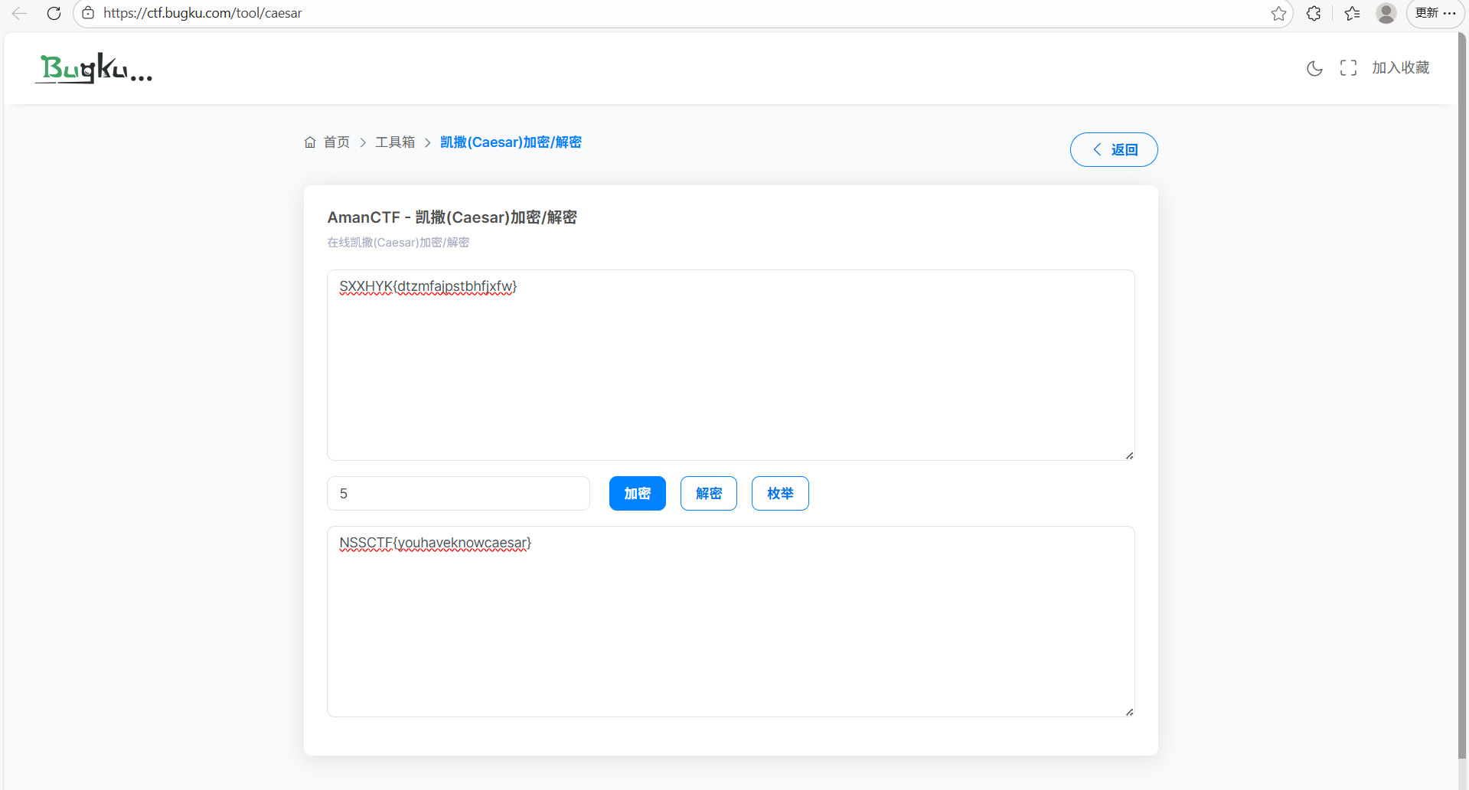Screen dimensions: 1469x790
Task: Click the shift value field showing 5
Action: pyautogui.click(x=458, y=494)
